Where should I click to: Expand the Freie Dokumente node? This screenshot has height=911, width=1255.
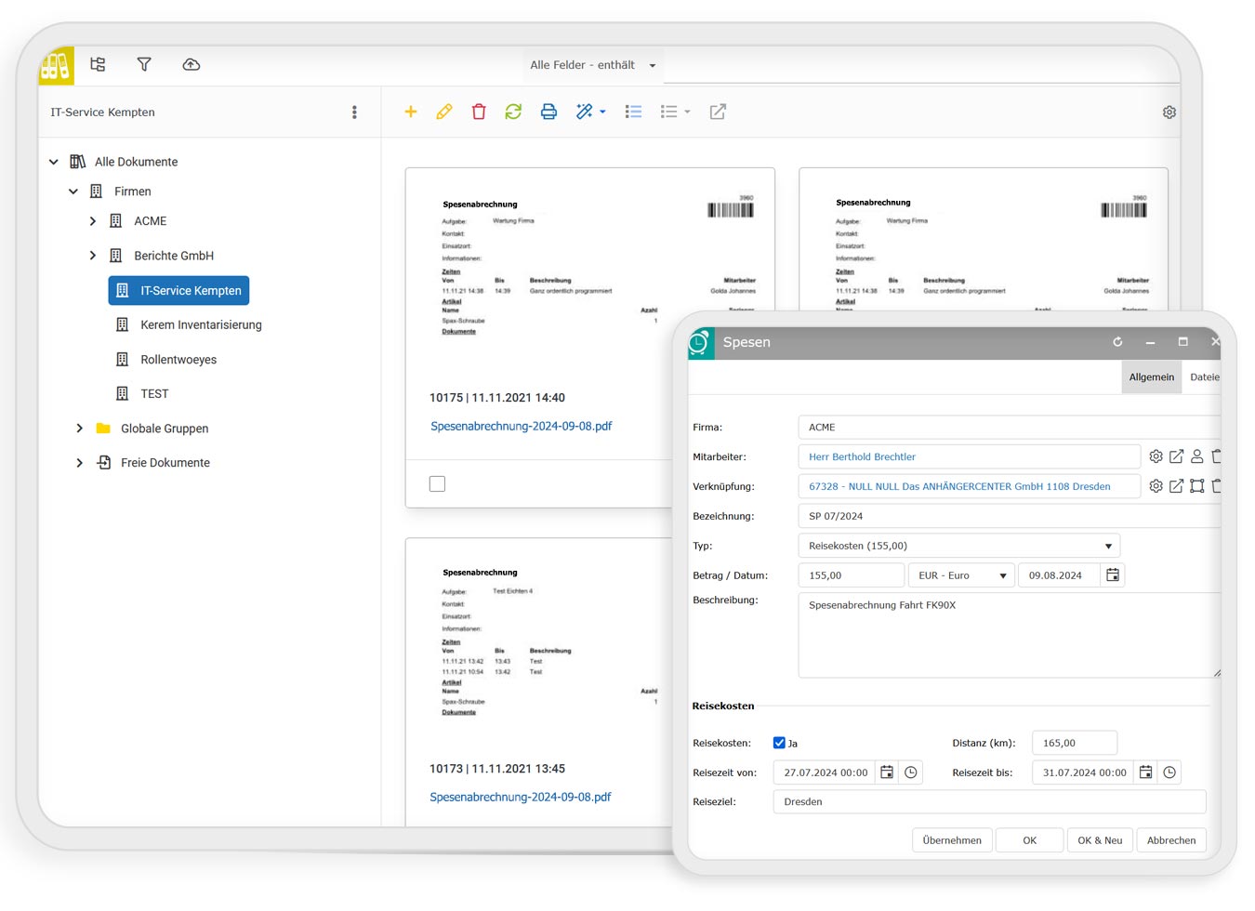pyautogui.click(x=79, y=463)
